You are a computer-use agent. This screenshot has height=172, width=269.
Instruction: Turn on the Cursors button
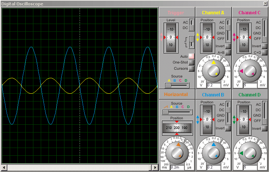click(x=191, y=69)
